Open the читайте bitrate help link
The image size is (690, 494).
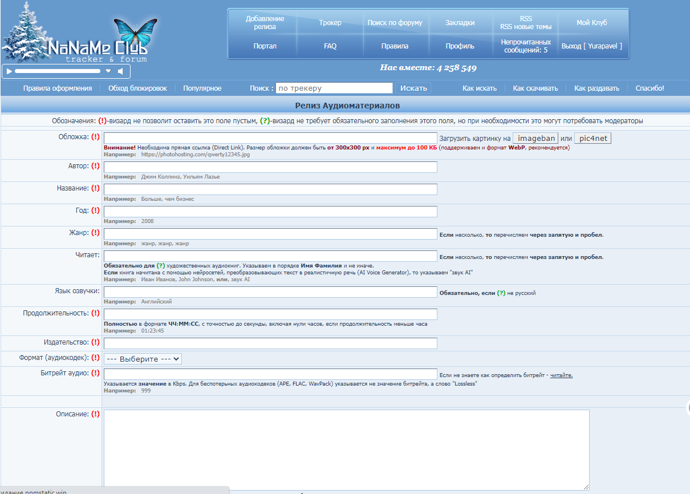[x=561, y=375]
